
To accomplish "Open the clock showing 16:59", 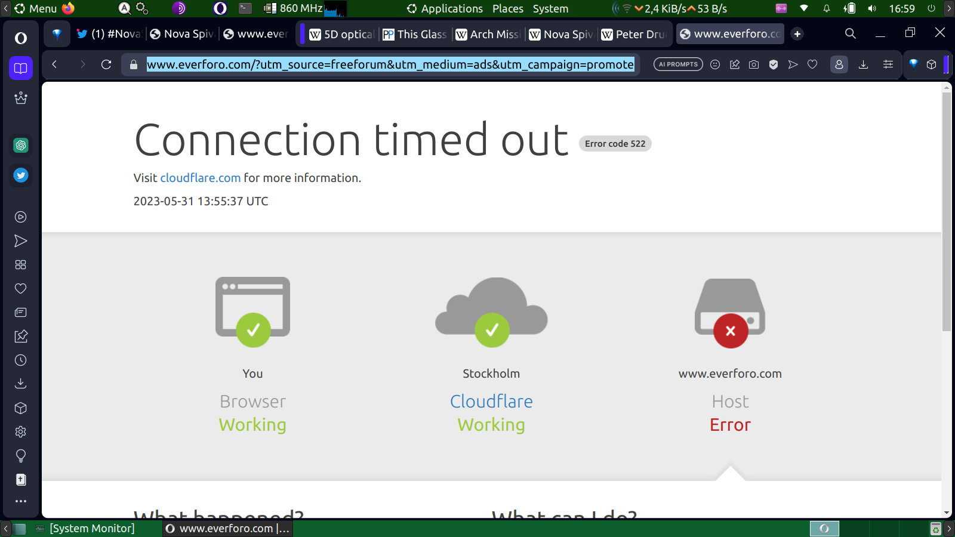I will [902, 8].
